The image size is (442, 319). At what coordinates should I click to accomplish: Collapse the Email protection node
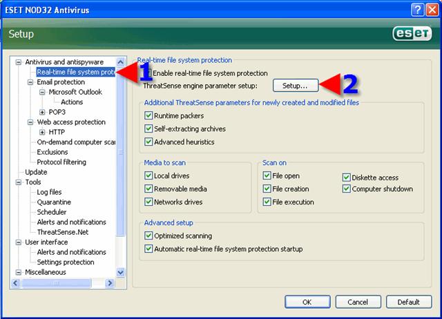(30, 82)
